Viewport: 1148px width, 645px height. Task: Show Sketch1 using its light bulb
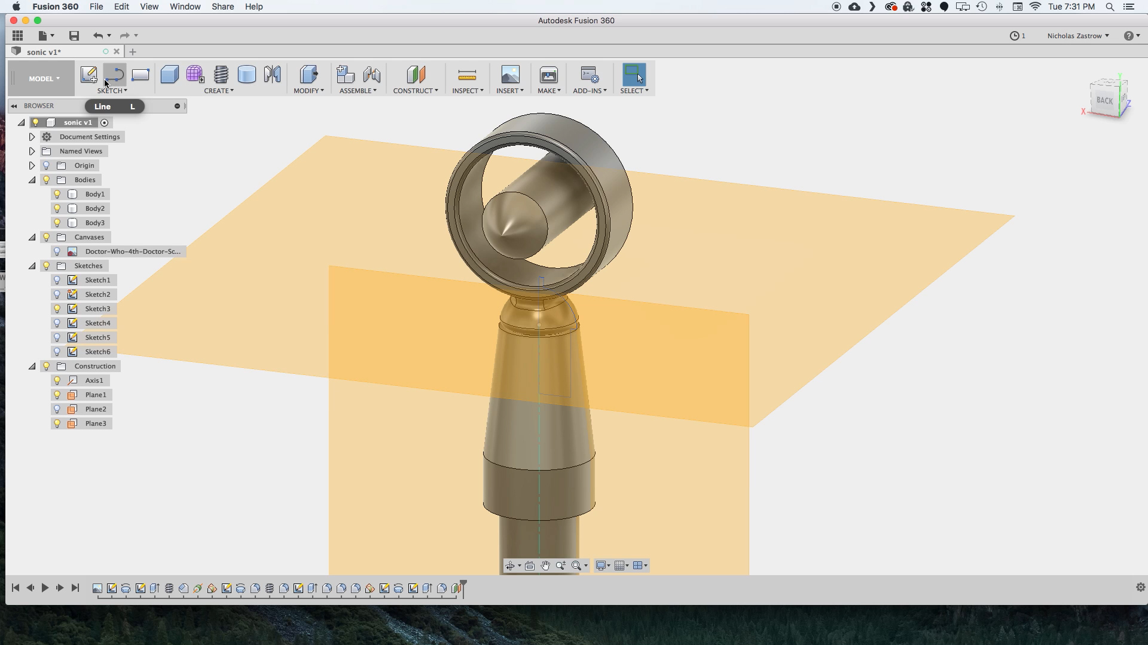(57, 280)
